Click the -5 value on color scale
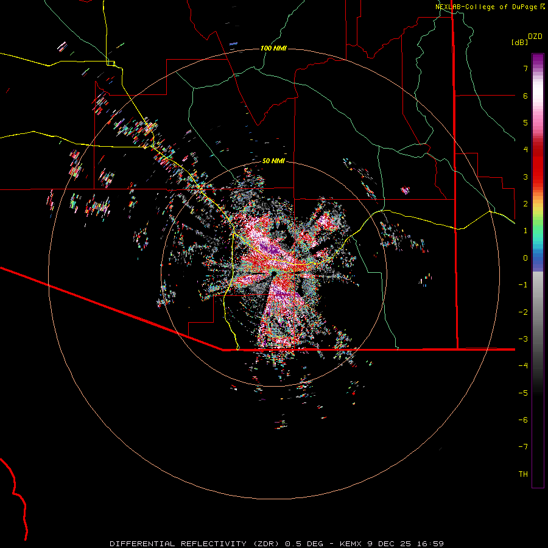 (523, 393)
